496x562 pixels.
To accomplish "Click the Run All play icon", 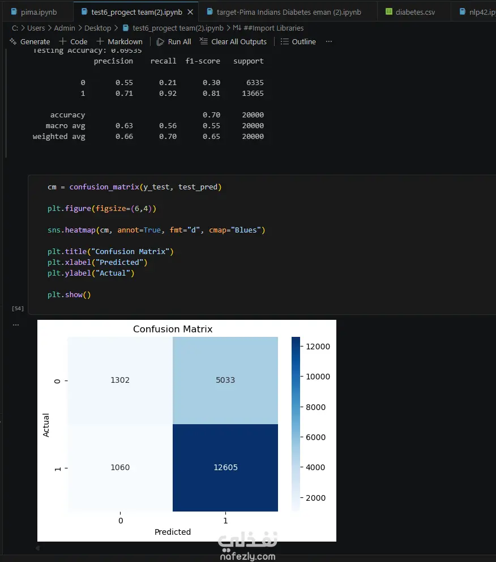I will (160, 41).
